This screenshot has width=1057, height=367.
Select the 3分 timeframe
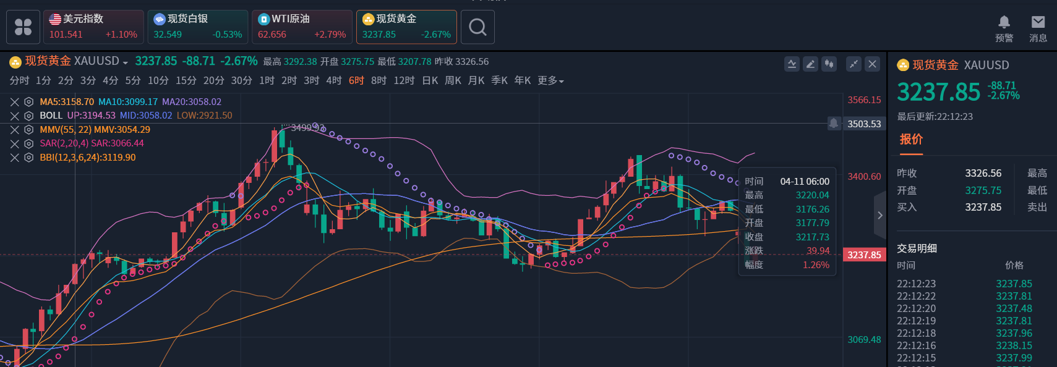(x=88, y=80)
